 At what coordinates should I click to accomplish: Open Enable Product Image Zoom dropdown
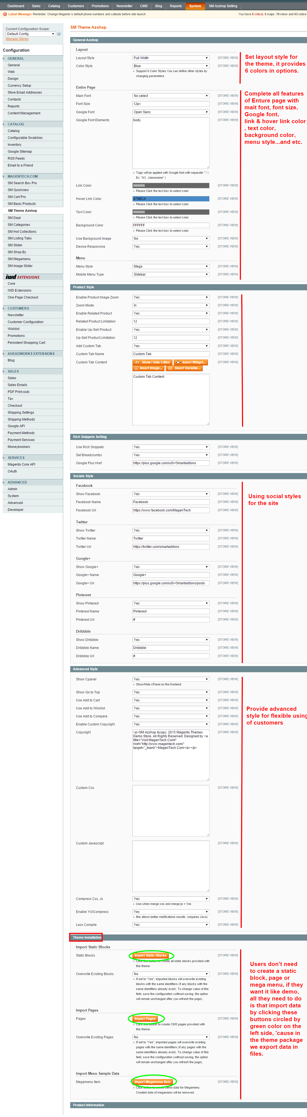(x=171, y=297)
